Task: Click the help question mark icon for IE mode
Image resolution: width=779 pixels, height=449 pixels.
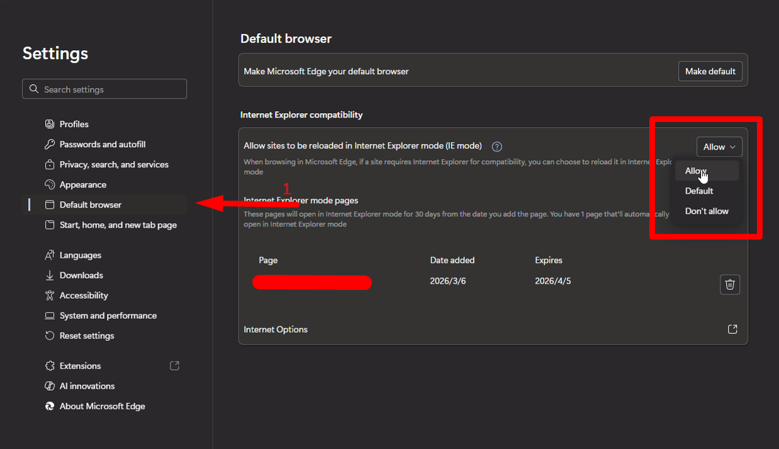Action: (497, 147)
